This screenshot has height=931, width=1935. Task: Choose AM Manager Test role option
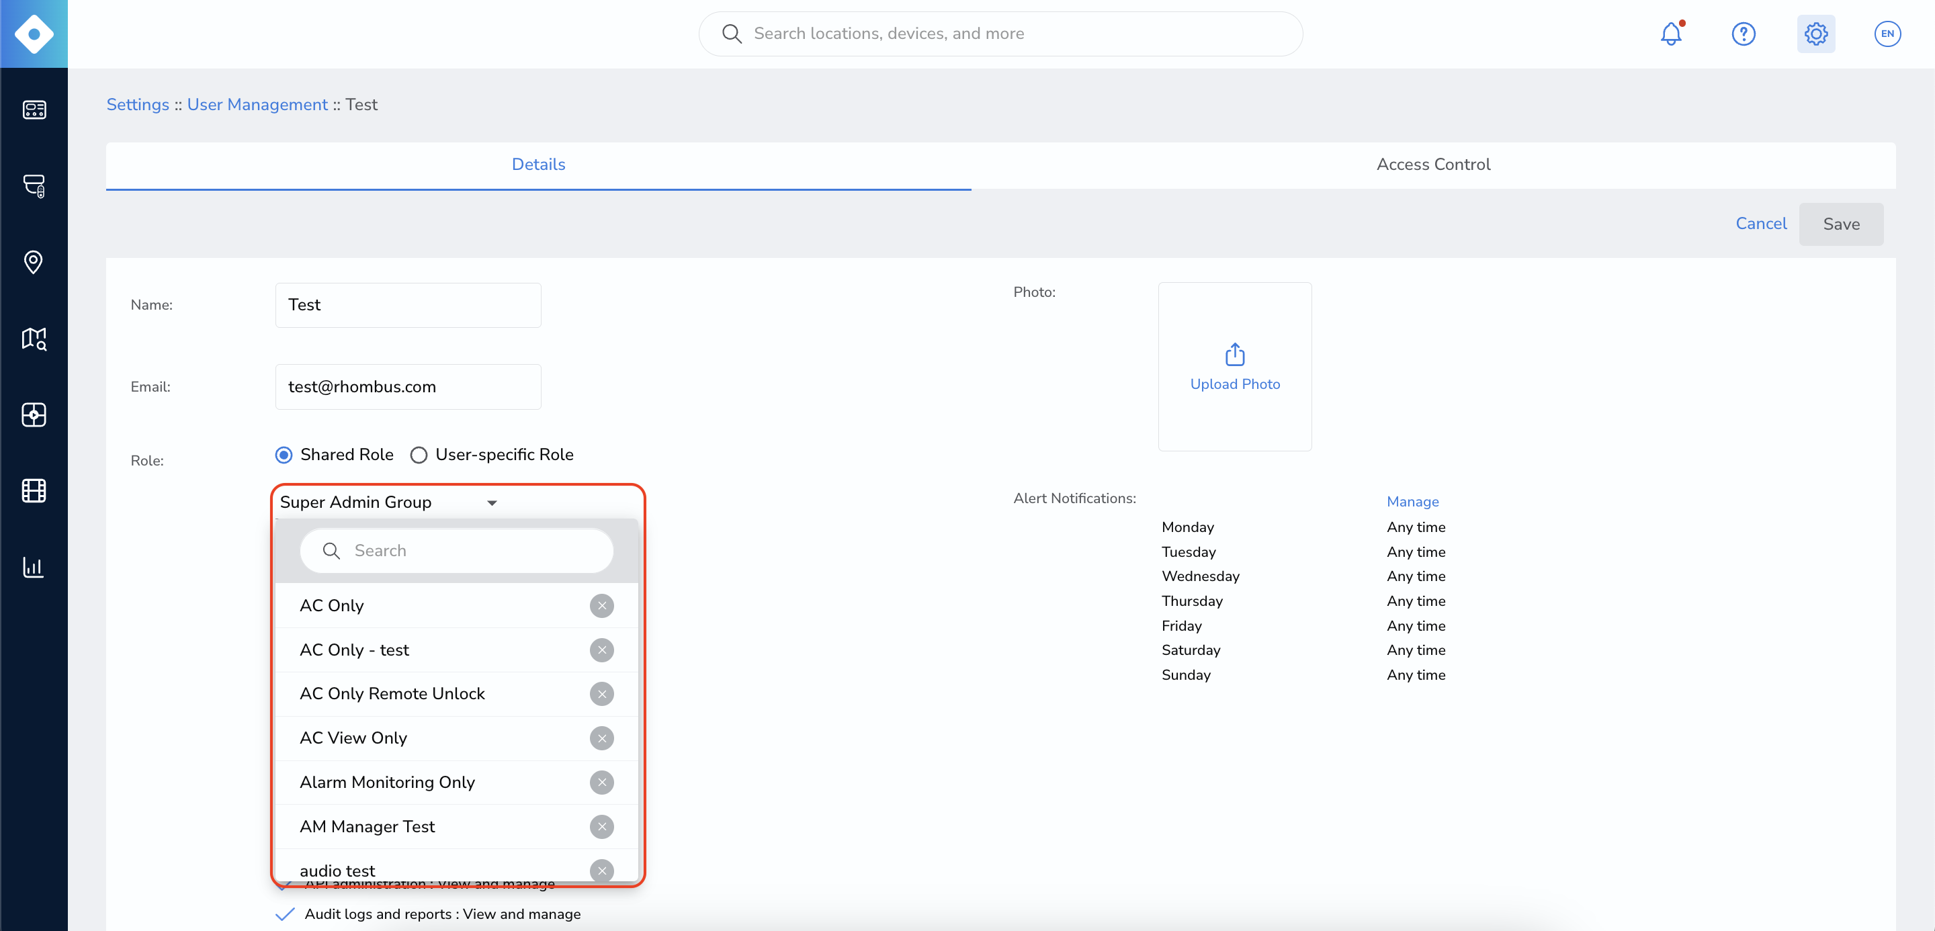click(457, 827)
